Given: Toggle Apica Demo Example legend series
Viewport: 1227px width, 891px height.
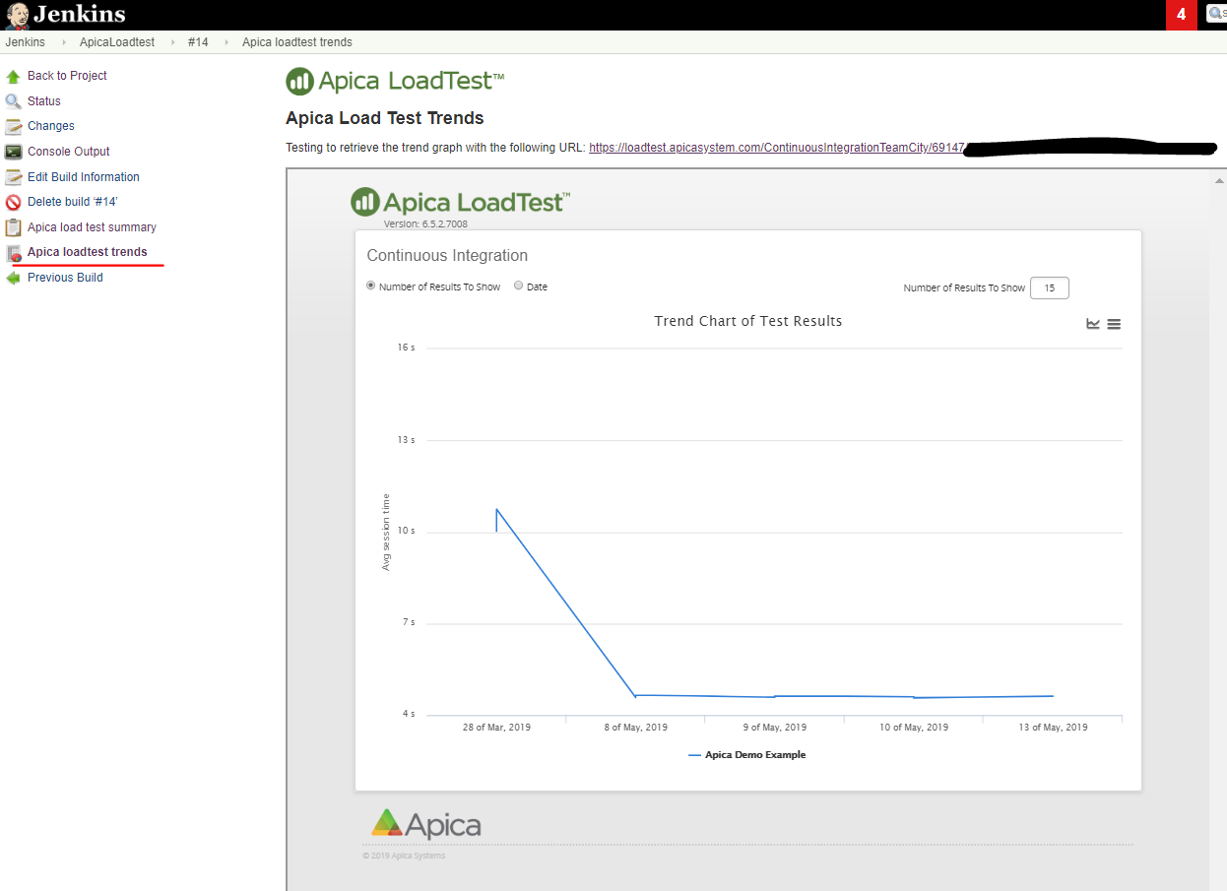Looking at the screenshot, I should (x=747, y=755).
